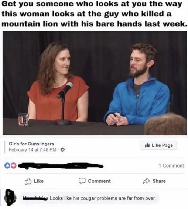Share this post
Viewport: 188px width, 209px height.
click(x=154, y=181)
